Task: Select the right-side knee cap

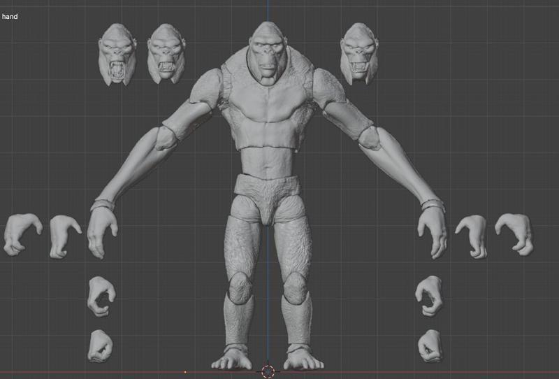Action: [295, 288]
